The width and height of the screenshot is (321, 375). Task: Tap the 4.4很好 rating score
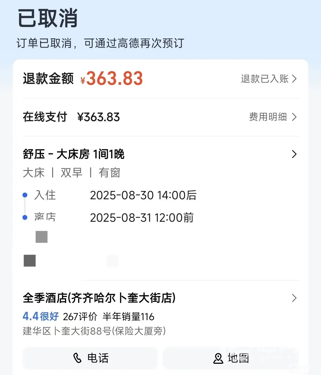[40, 316]
